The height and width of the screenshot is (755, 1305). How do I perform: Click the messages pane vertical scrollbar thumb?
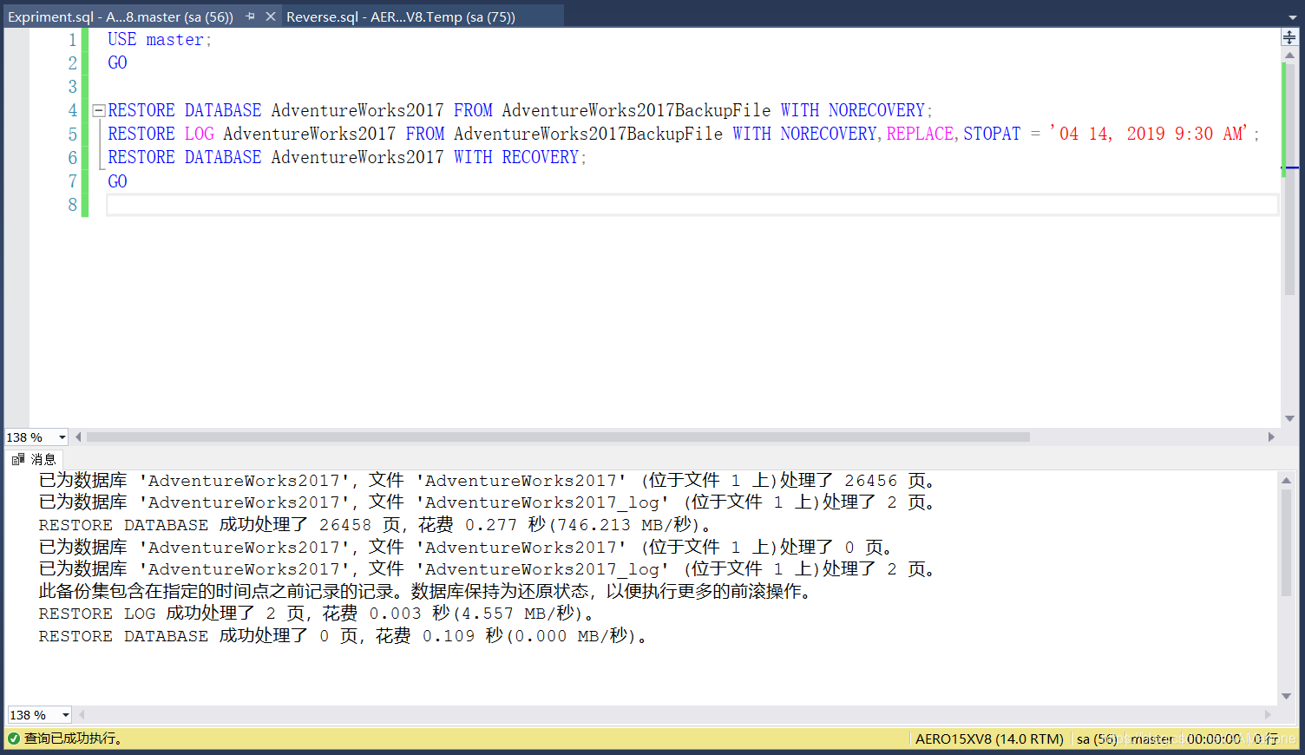click(x=1286, y=542)
